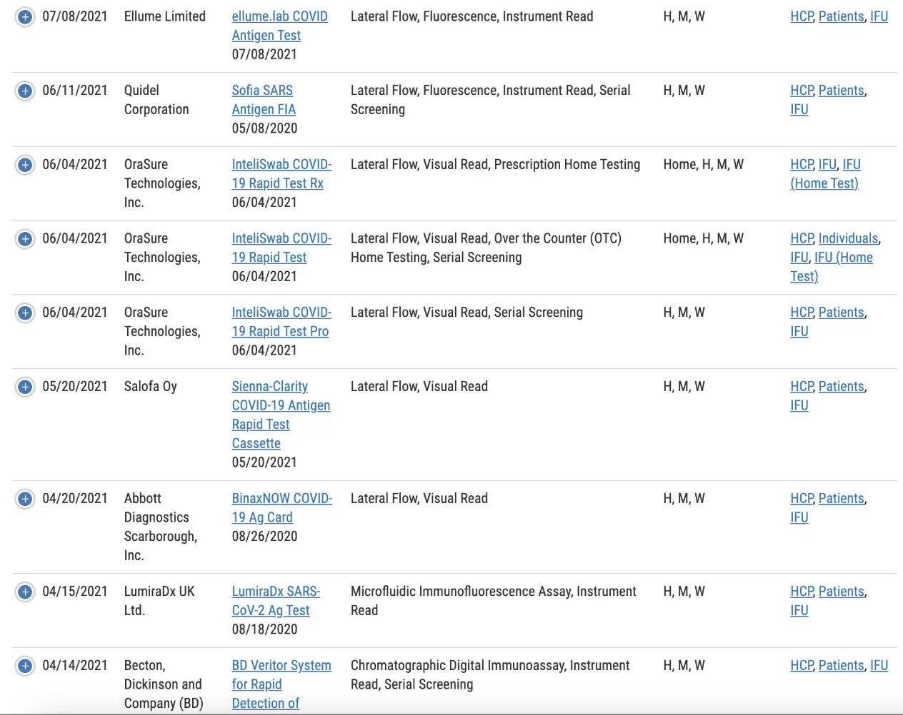Open HCP link in Ellume Limited row
Screen dimensions: 903x715
point(802,16)
